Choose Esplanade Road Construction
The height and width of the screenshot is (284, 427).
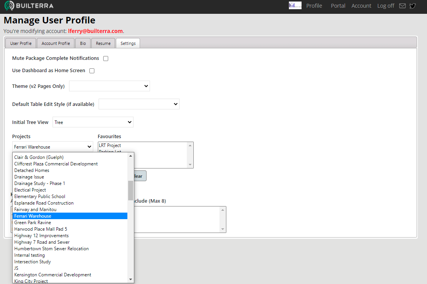[70, 203]
